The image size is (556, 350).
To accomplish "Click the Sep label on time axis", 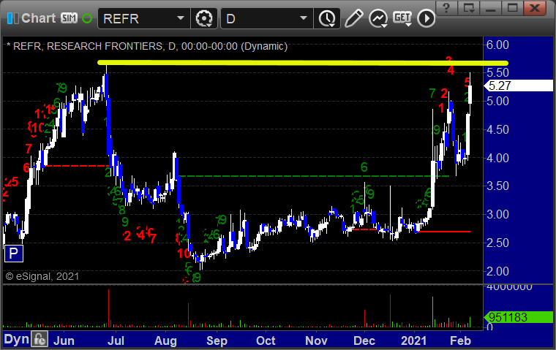I will pos(217,341).
